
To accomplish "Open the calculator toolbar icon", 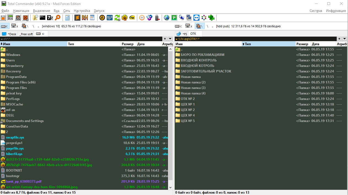I will tap(67, 18).
